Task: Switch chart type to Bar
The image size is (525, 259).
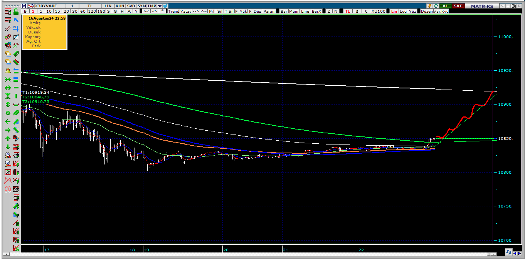Action: [x=284, y=11]
